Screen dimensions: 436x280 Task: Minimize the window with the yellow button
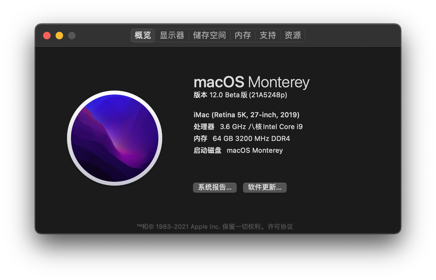[59, 36]
